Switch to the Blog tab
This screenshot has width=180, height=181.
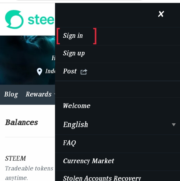[x=11, y=95]
